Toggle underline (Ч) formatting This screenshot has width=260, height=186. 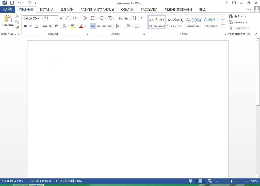tap(37, 26)
